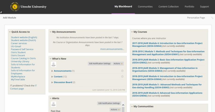Open the MyTimeTable link

18,80
